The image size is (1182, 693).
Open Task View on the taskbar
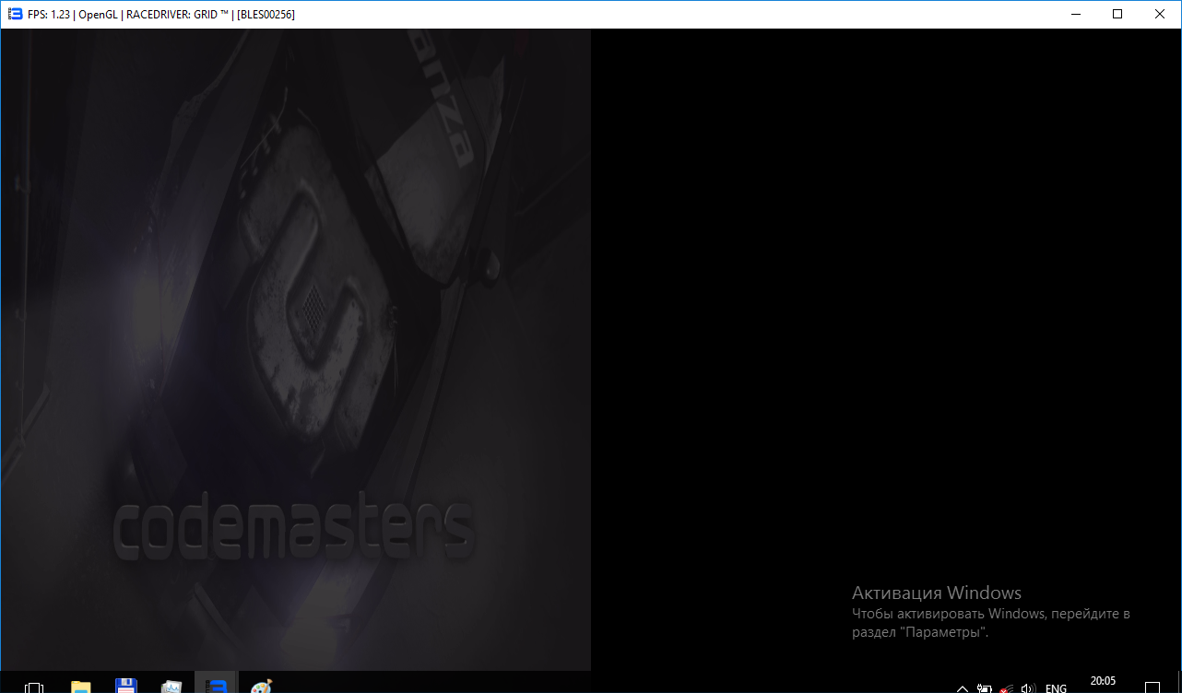click(x=34, y=687)
